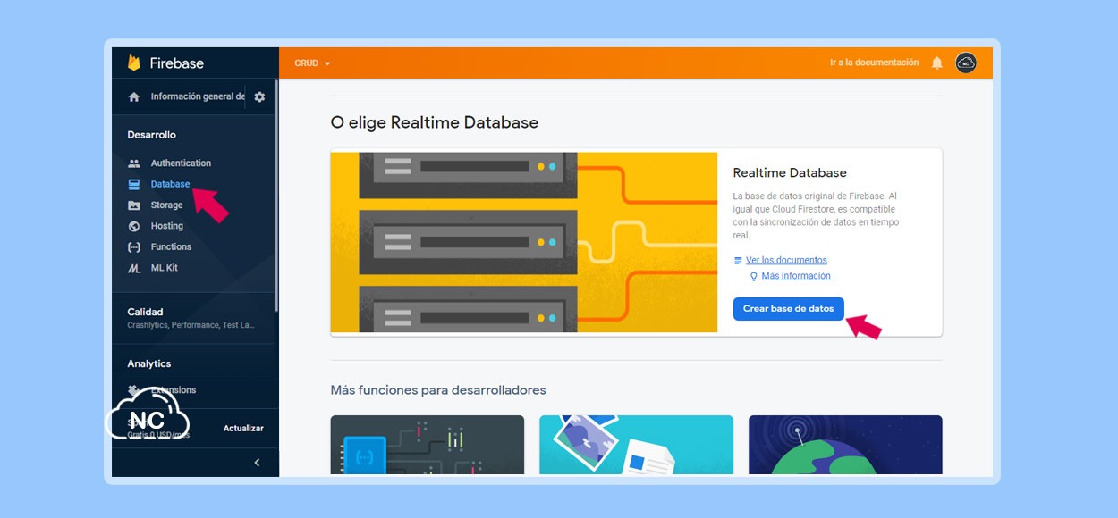Open the CRUD project dropdown
This screenshot has width=1118, height=518.
pyautogui.click(x=312, y=63)
